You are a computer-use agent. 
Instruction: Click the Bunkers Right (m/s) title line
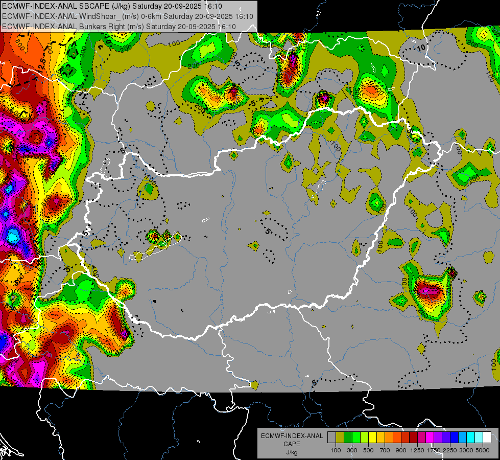119,27
